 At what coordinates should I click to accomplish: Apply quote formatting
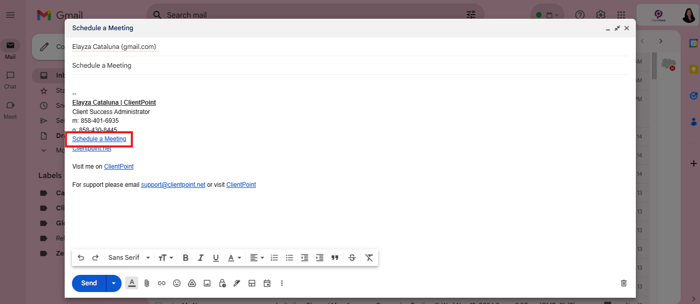335,258
